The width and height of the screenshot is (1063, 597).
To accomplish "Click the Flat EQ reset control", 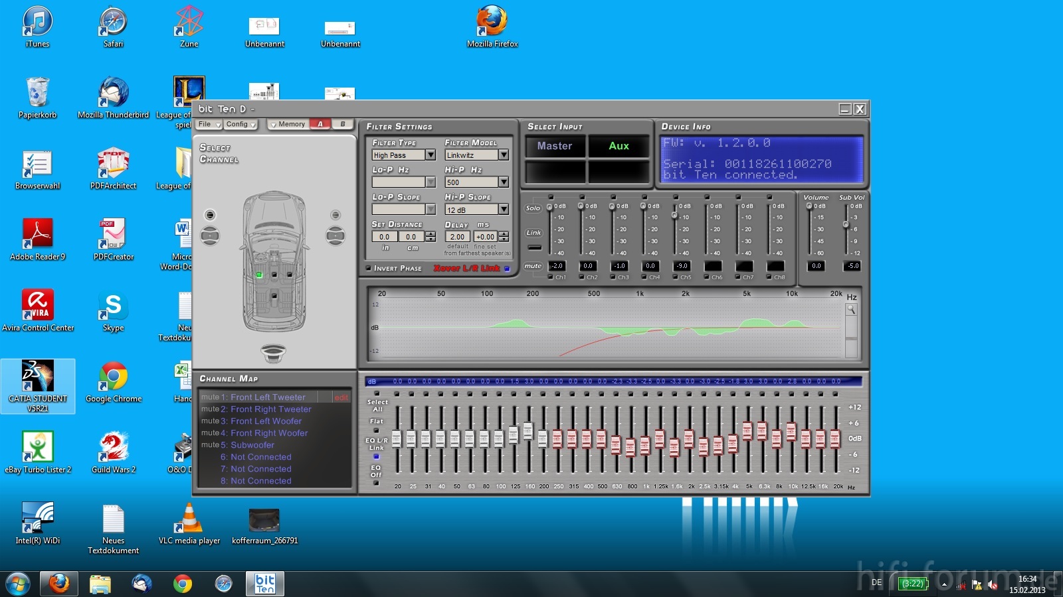I will pos(376,430).
